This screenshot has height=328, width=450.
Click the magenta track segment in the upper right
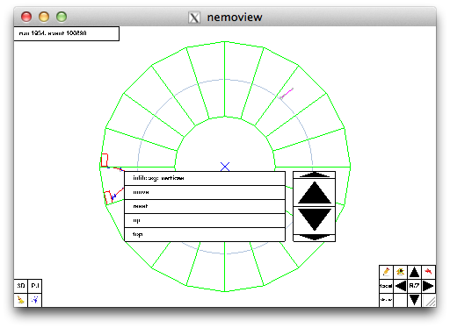[x=287, y=93]
